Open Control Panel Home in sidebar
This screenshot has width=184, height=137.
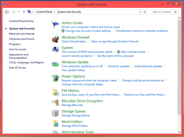pos(21,21)
